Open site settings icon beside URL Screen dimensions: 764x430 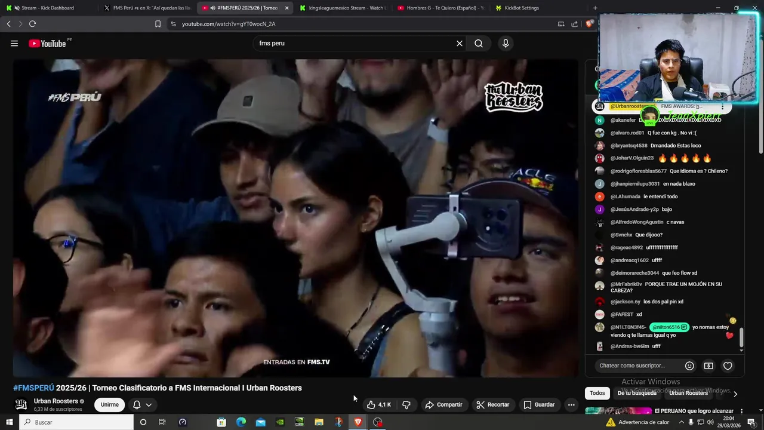click(173, 24)
